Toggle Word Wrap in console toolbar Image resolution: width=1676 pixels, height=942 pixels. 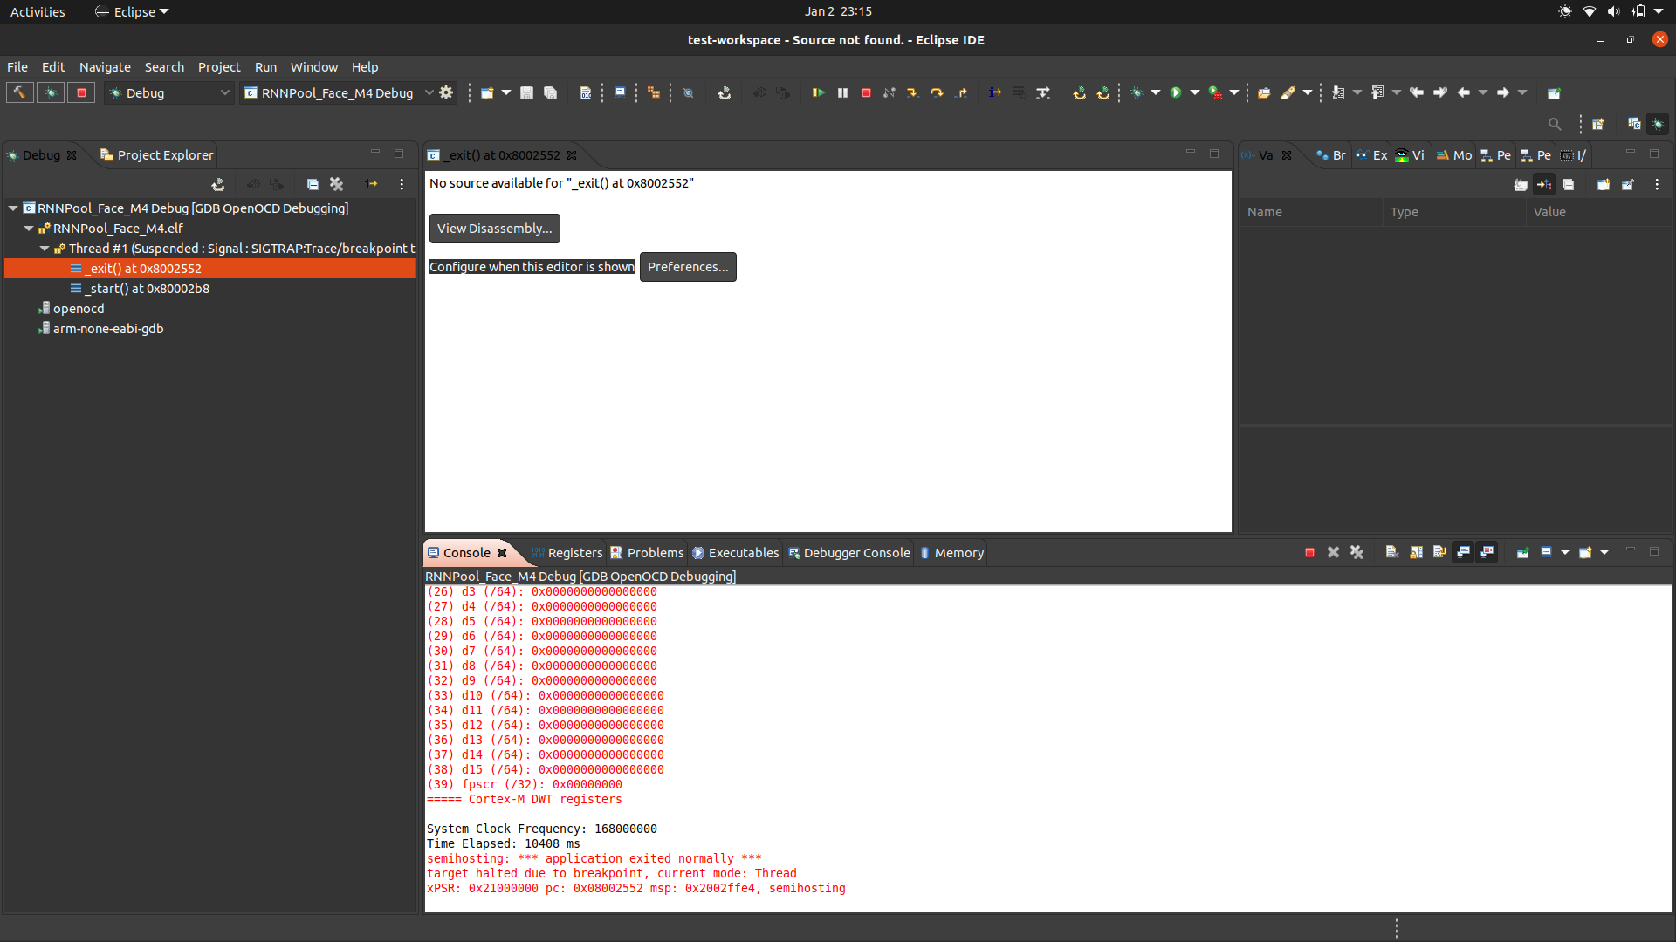pos(1439,552)
